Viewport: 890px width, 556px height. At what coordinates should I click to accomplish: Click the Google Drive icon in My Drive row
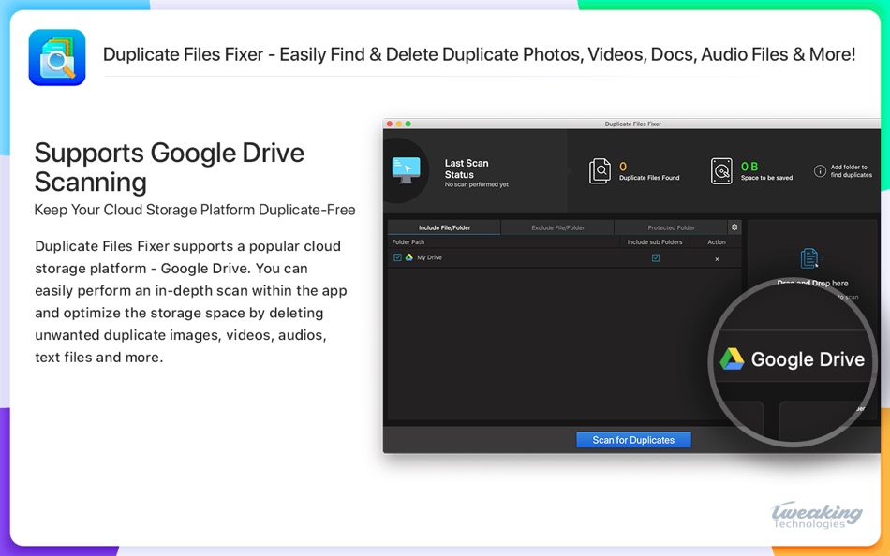pos(408,257)
